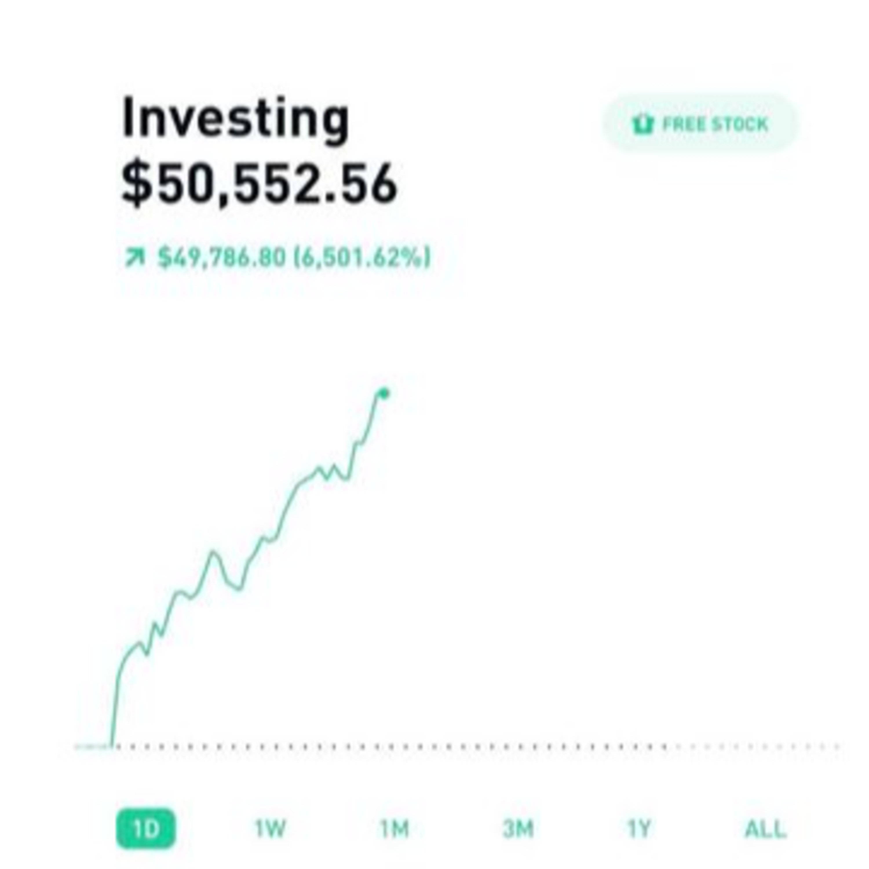Tap the FREE STOCK button label
This screenshot has height=869, width=869.
click(x=715, y=124)
